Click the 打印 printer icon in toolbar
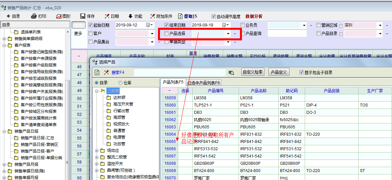The height and width of the screenshot is (180, 392). click(34, 16)
